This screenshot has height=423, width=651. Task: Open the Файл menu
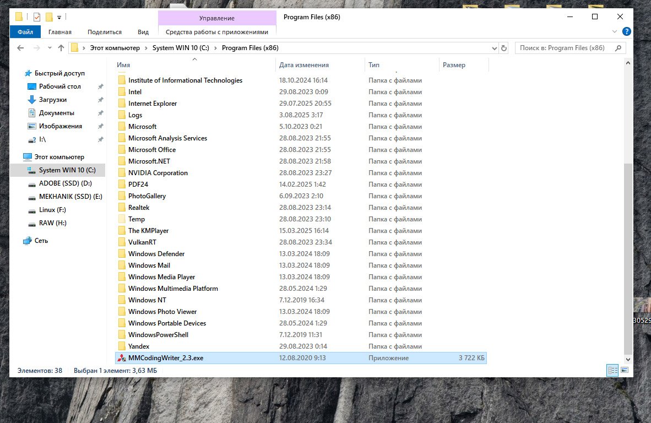pos(25,32)
